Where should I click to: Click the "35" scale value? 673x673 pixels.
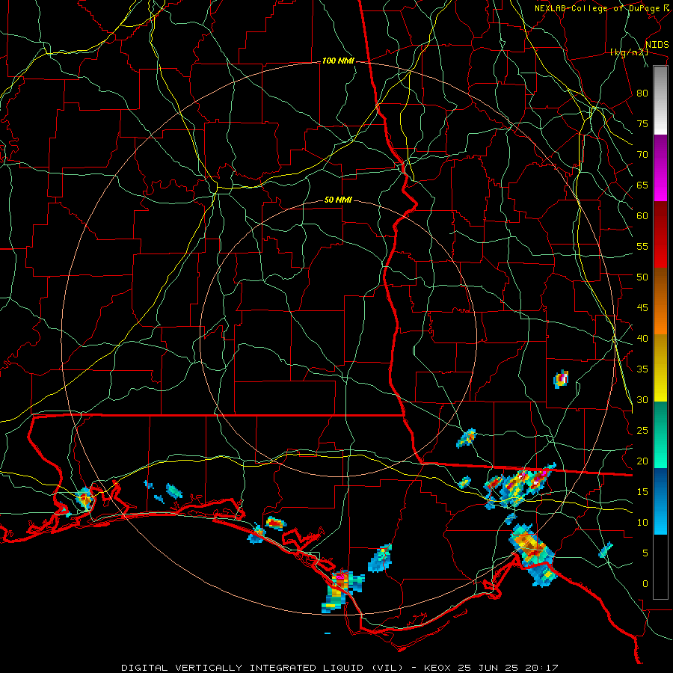642,369
